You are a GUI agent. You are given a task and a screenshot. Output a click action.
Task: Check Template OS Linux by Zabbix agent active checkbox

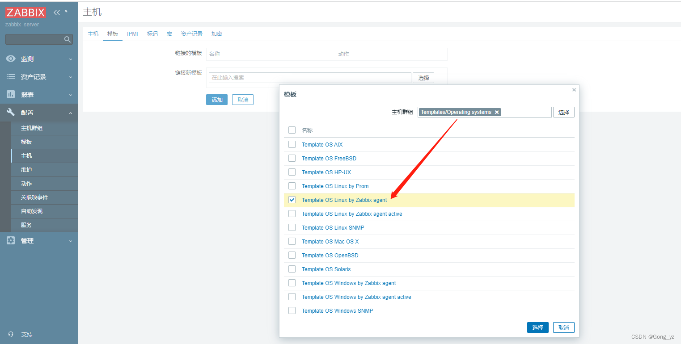[x=292, y=214]
